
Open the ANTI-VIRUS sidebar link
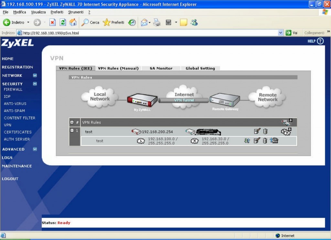coord(15,104)
